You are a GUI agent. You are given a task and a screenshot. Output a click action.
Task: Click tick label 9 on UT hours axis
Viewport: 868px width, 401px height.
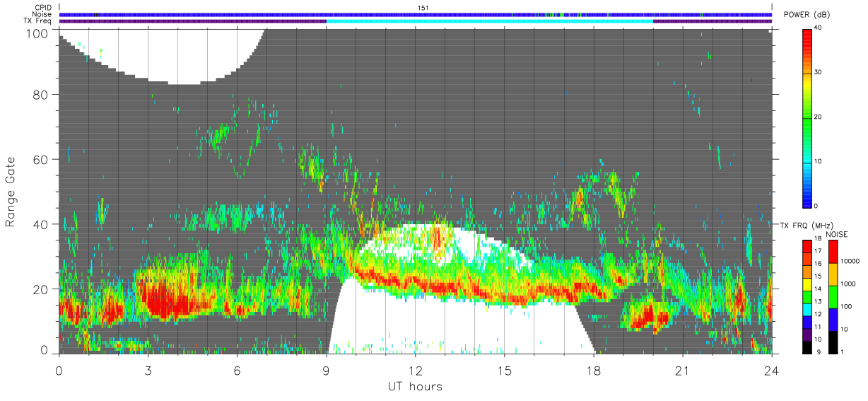point(326,371)
